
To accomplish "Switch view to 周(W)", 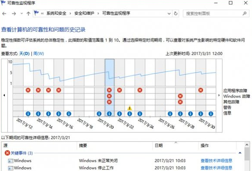I will pos(39,54).
